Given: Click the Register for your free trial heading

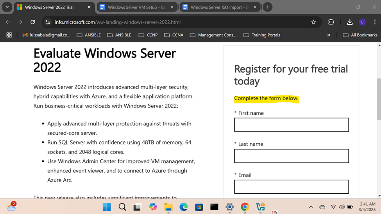Looking at the screenshot, I should [291, 75].
